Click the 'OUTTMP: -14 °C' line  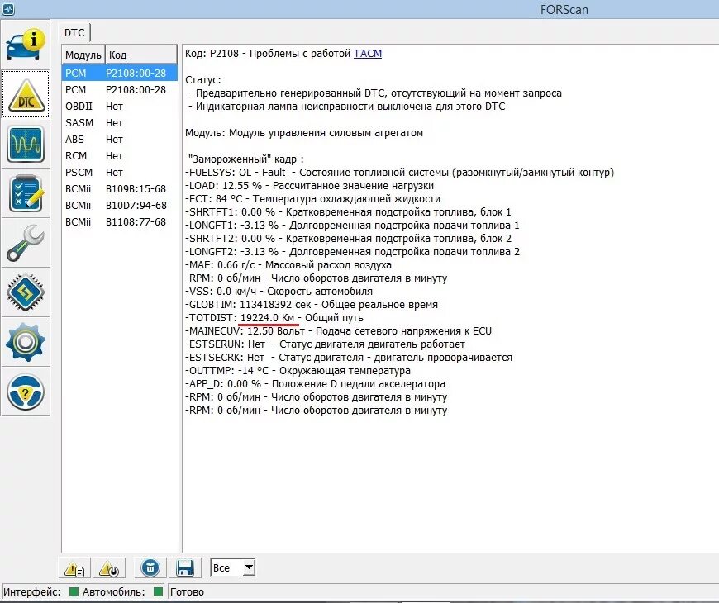298,370
